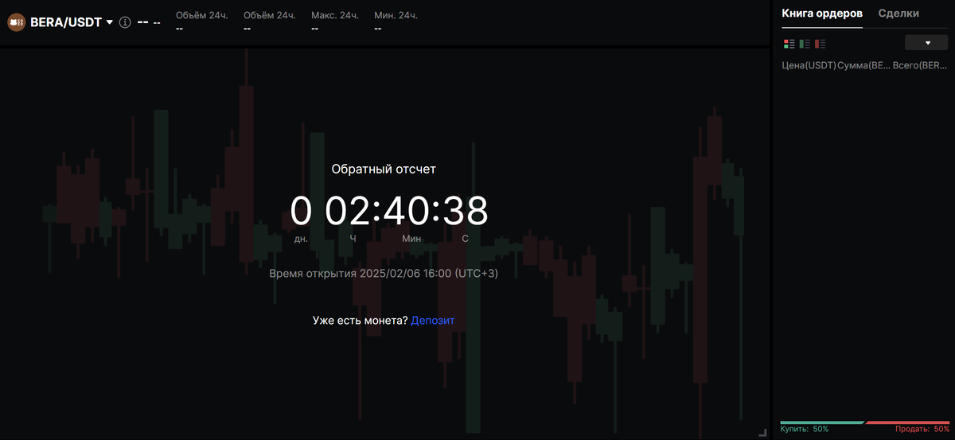This screenshot has width=955, height=440.
Task: Click the Мин. 24ч. stat
Action: (396, 21)
